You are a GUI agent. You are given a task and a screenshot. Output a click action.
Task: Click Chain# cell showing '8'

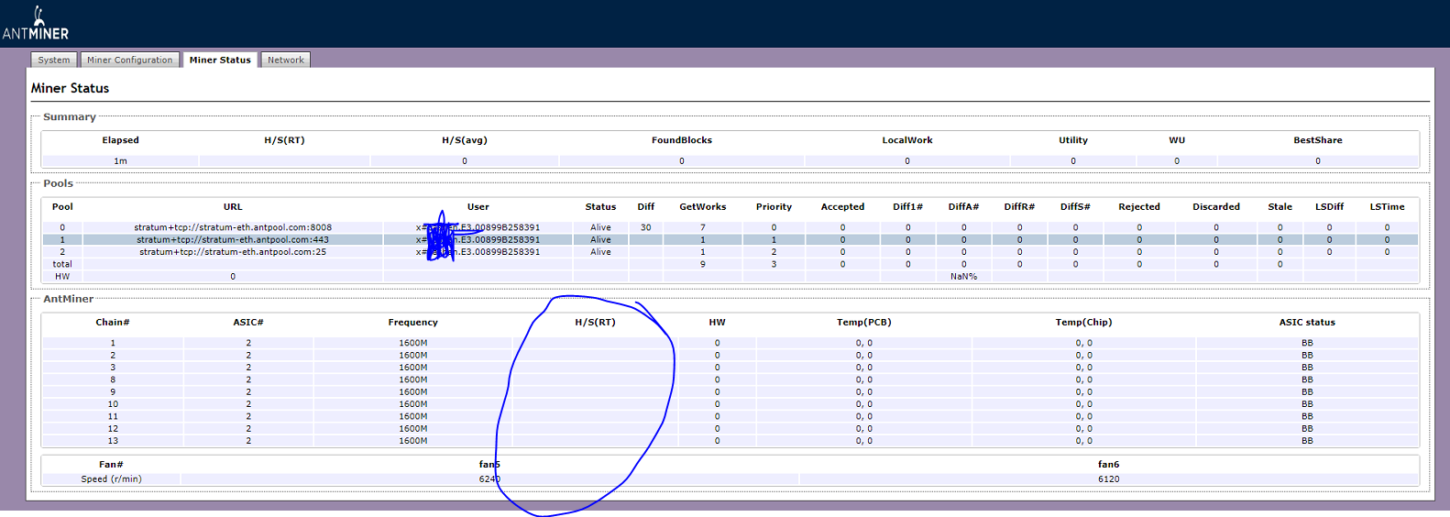(113, 379)
